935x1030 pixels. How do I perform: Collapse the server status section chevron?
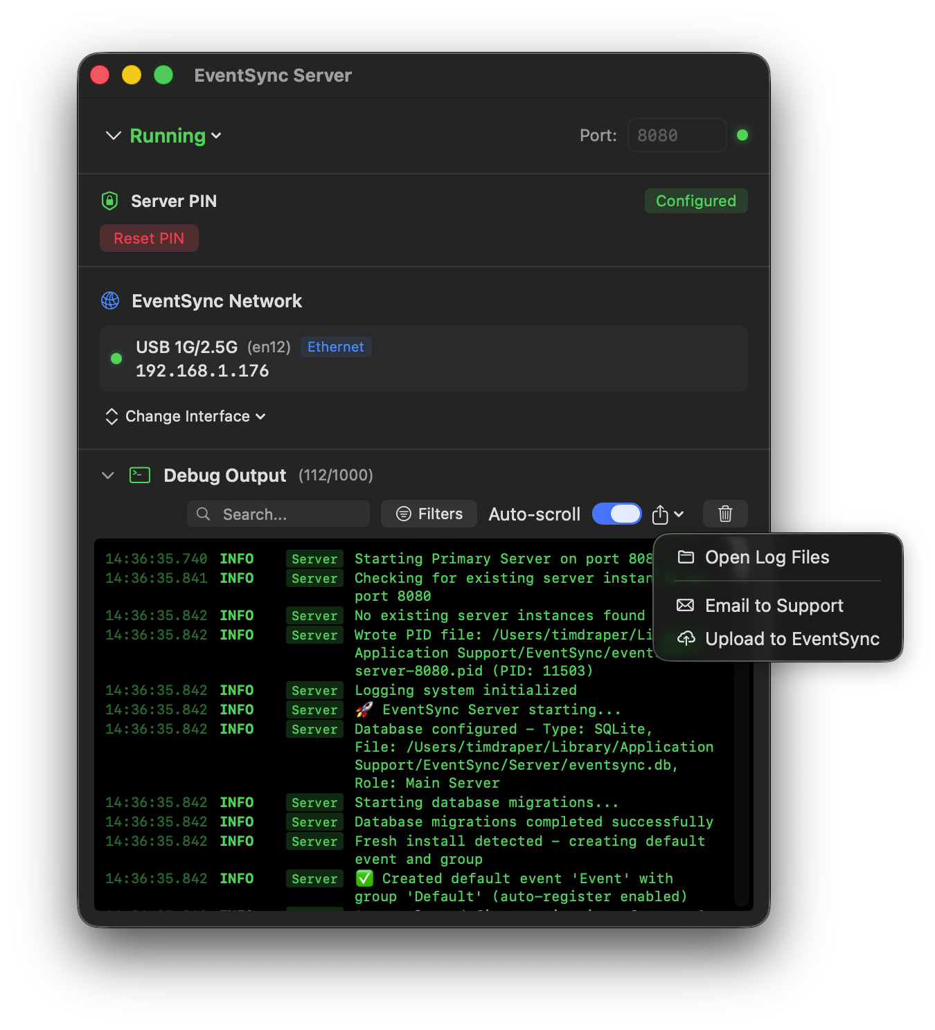(114, 135)
